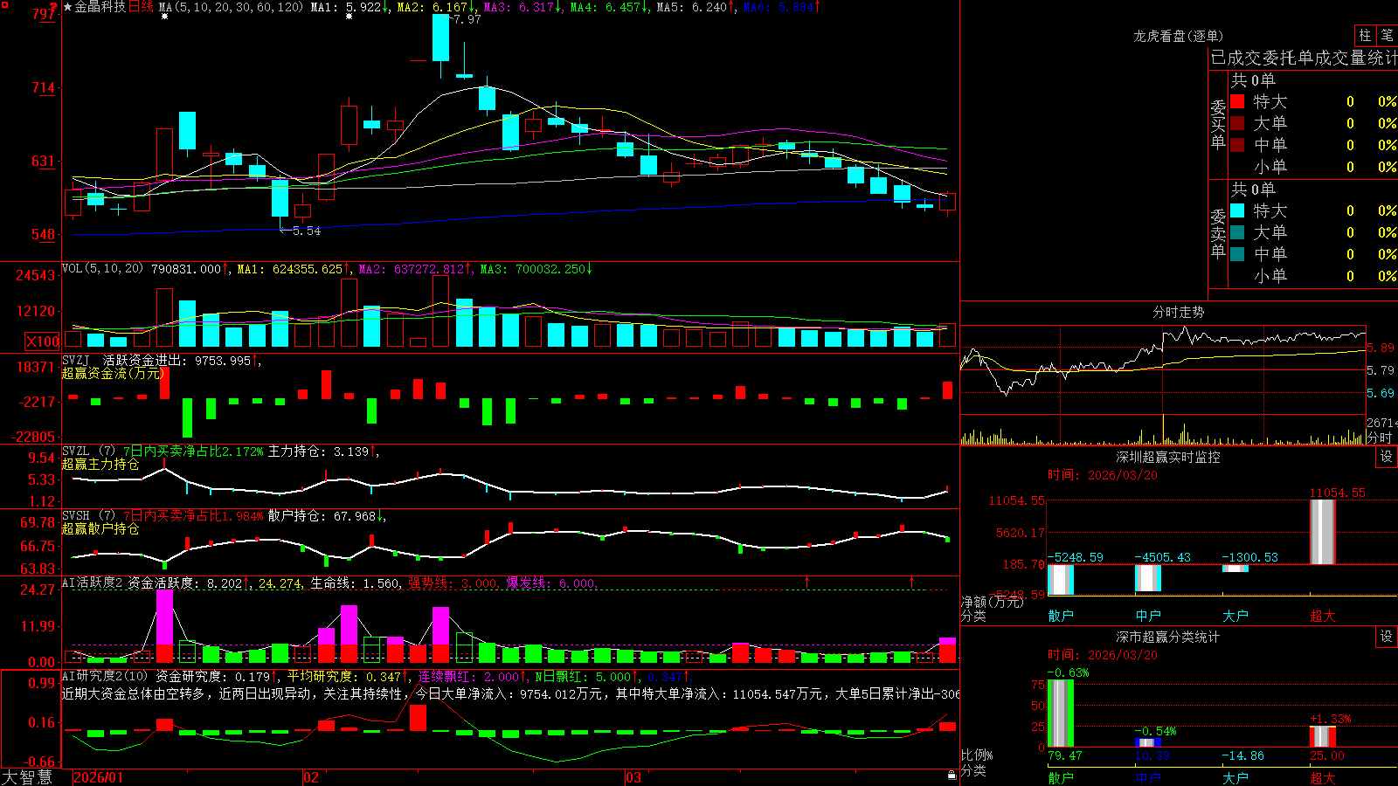The height and width of the screenshot is (786, 1398).
Task: Click the VOL(5,10,20) indicator label
Action: [x=102, y=269]
